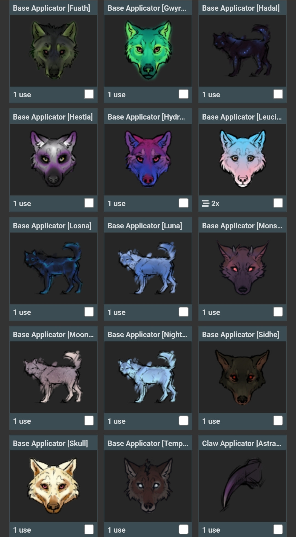This screenshot has width=296, height=537.
Task: Open the Leuci pastel blue wolf head
Action: click(x=243, y=159)
